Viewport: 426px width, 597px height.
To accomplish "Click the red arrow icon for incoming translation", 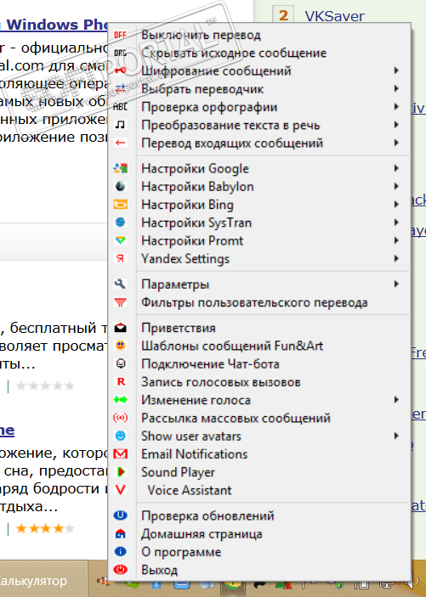I will [x=120, y=144].
